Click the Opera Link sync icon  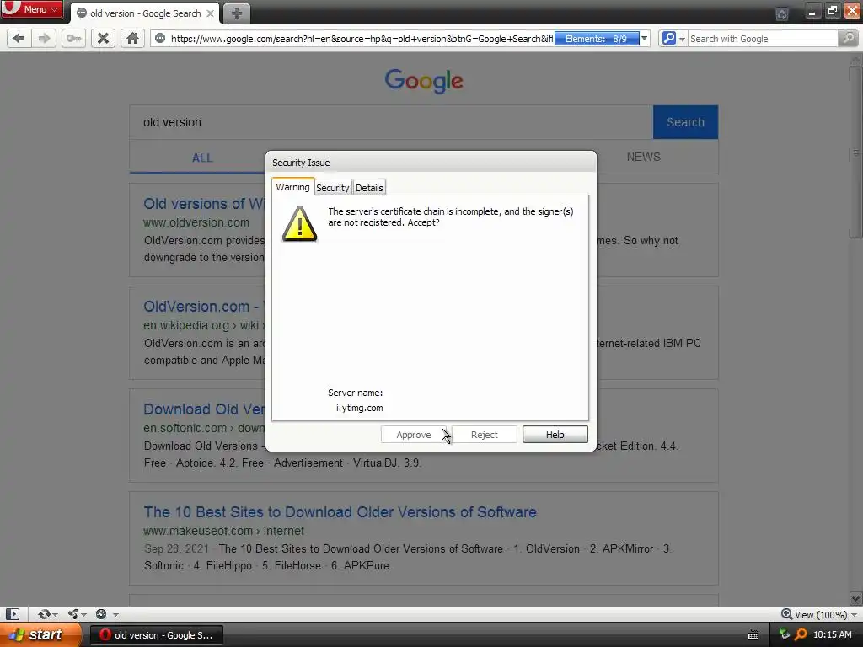click(x=44, y=614)
